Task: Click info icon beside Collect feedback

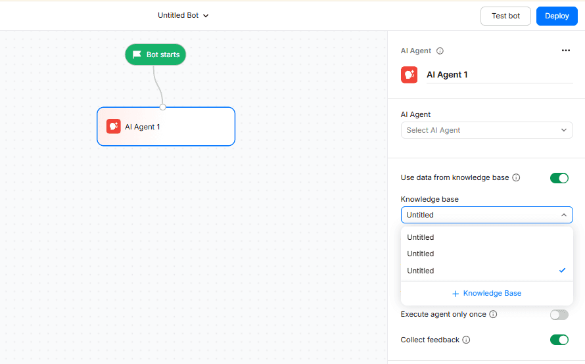Action: (x=467, y=340)
